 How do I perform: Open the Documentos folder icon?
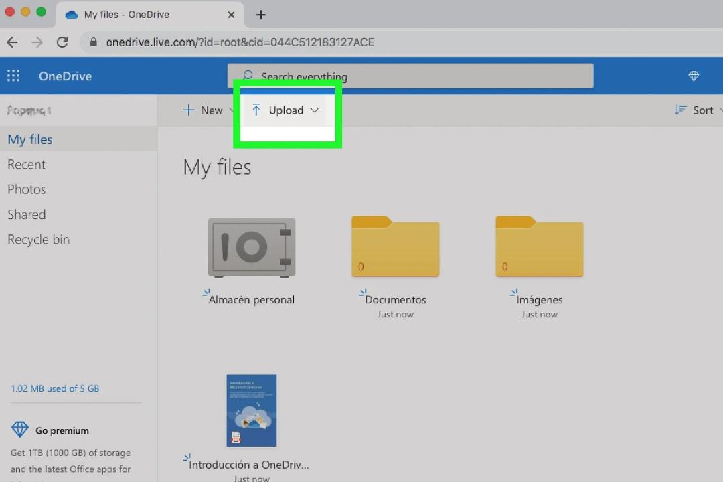click(395, 246)
